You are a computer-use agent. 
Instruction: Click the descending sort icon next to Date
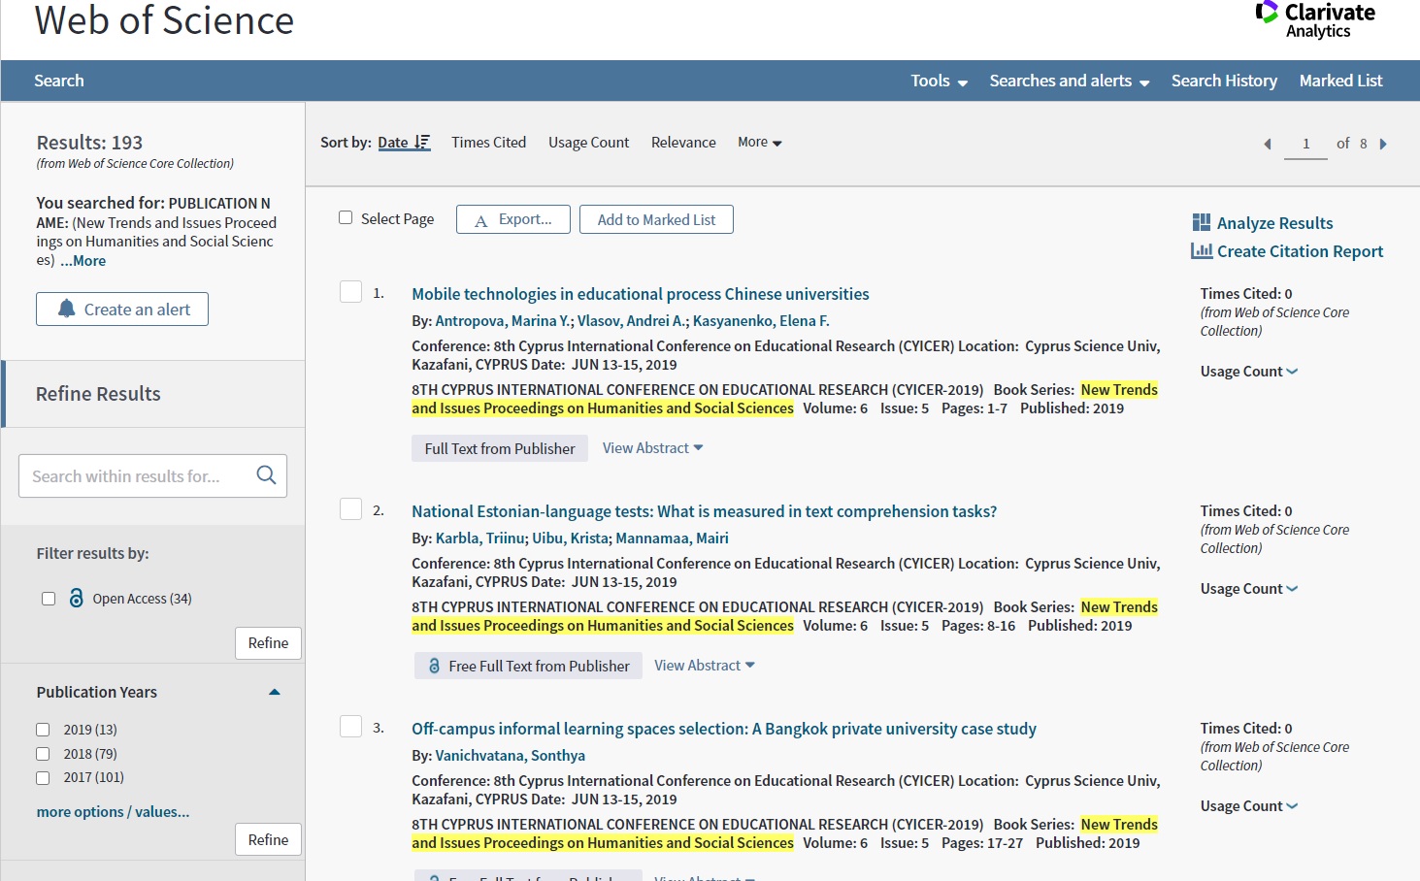click(421, 142)
